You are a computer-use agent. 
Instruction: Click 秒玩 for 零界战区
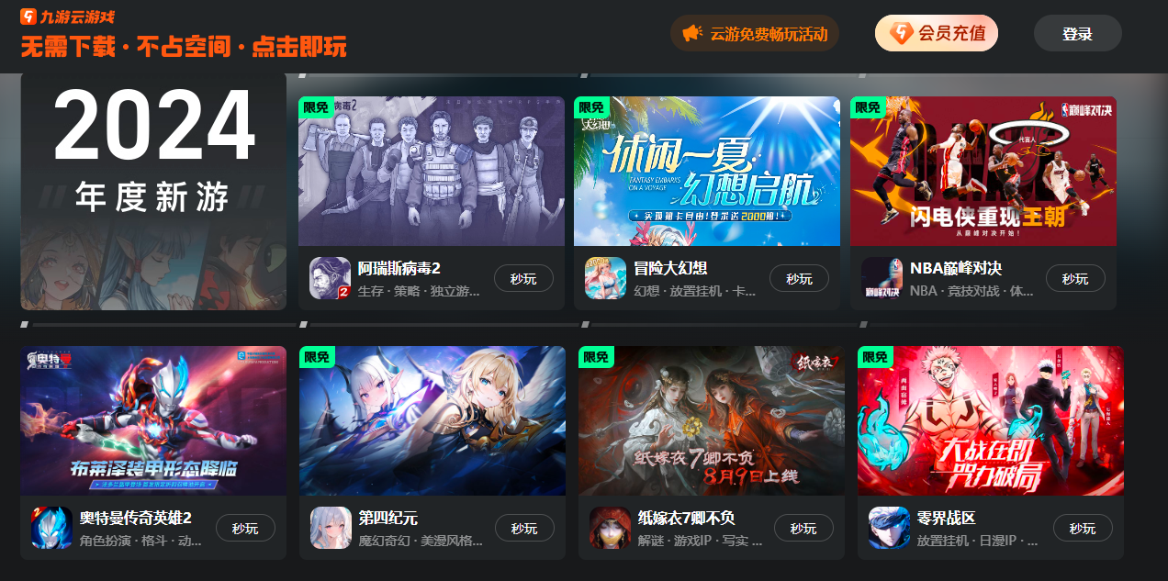1083,528
